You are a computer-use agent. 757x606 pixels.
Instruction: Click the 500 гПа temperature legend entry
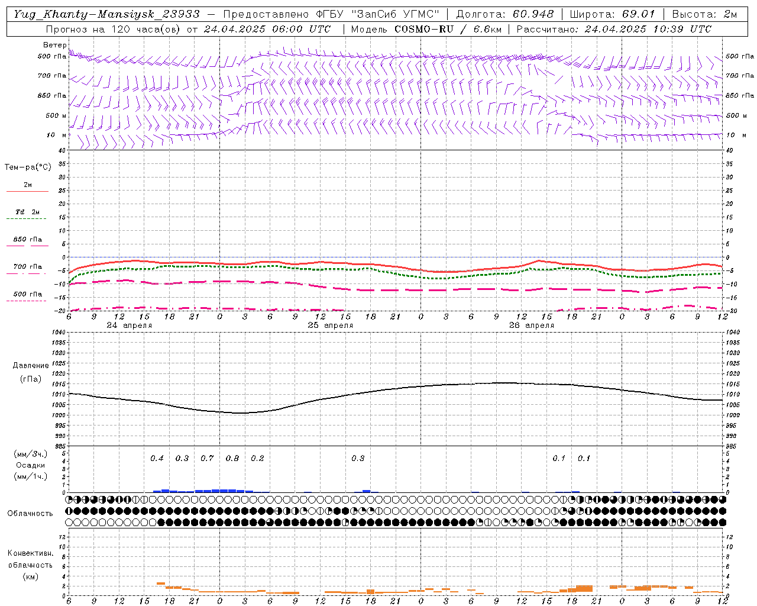pyautogui.click(x=28, y=294)
